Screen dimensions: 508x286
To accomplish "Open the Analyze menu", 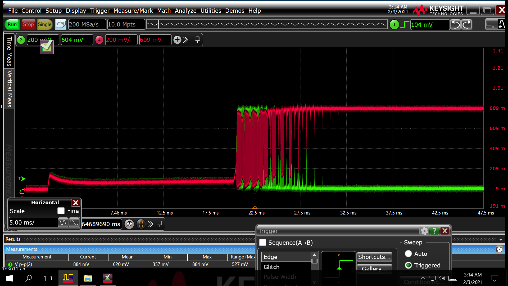I will pyautogui.click(x=185, y=11).
